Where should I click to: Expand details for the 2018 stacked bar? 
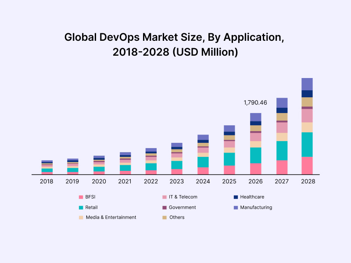[47, 167]
